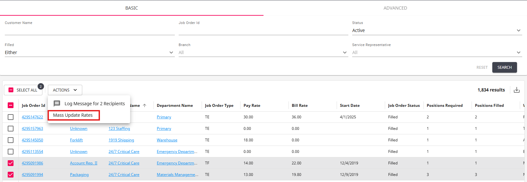
Task: Open the Branch dropdown
Action: tap(263, 52)
